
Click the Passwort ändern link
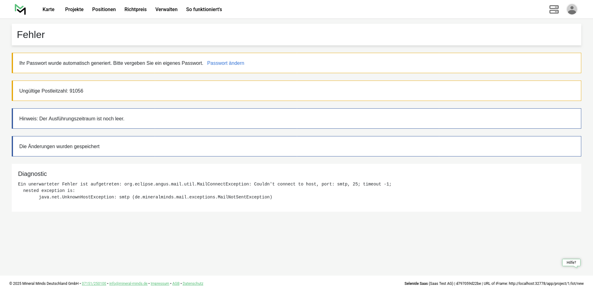(x=225, y=63)
